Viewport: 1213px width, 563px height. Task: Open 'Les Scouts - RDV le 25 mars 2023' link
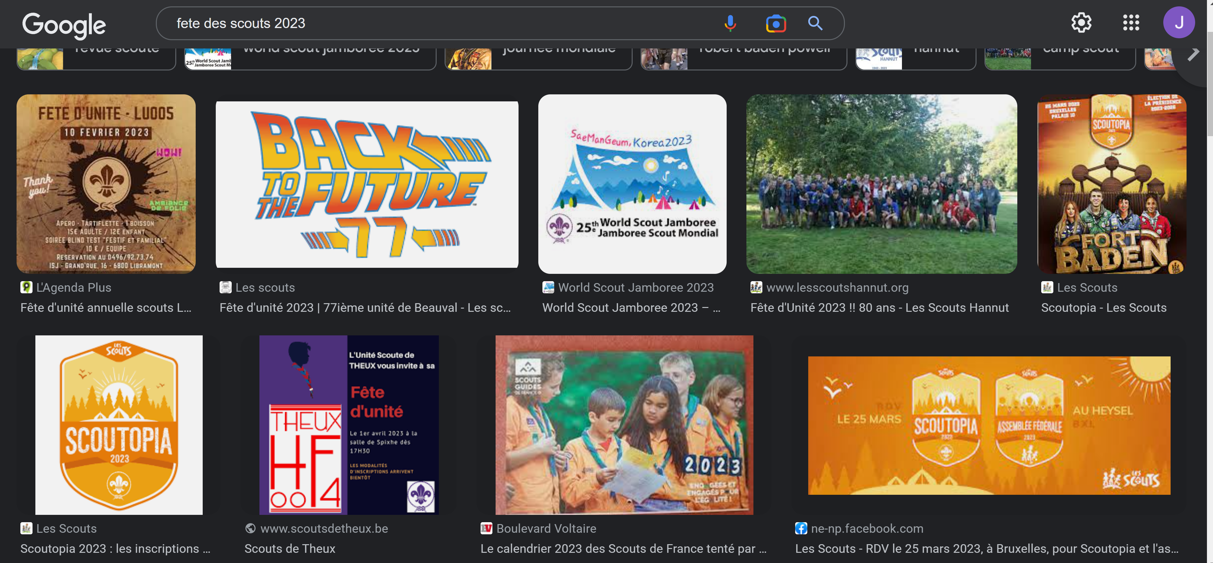tap(987, 549)
